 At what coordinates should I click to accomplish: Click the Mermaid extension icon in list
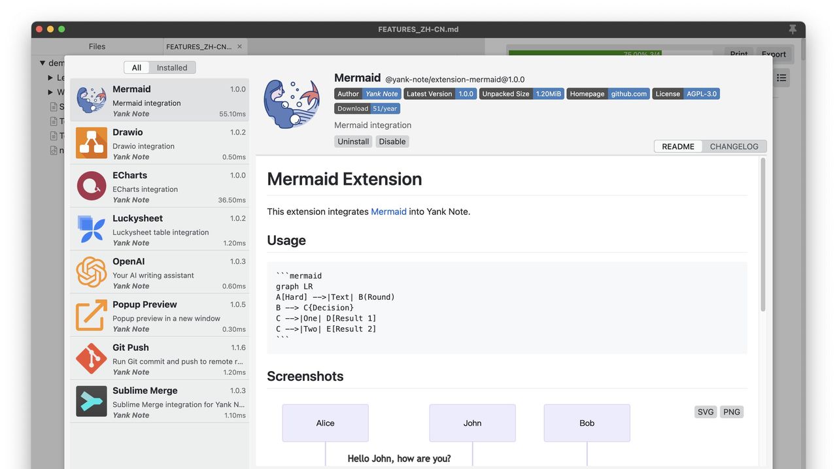(92, 100)
